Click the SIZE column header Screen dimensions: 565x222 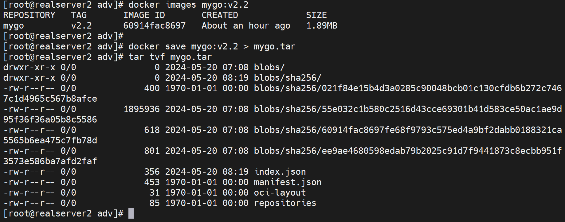316,15
